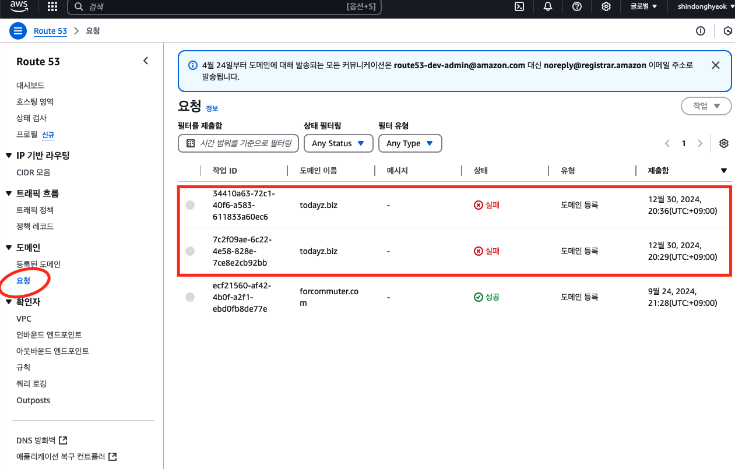Select 요청 in sidebar

[23, 280]
